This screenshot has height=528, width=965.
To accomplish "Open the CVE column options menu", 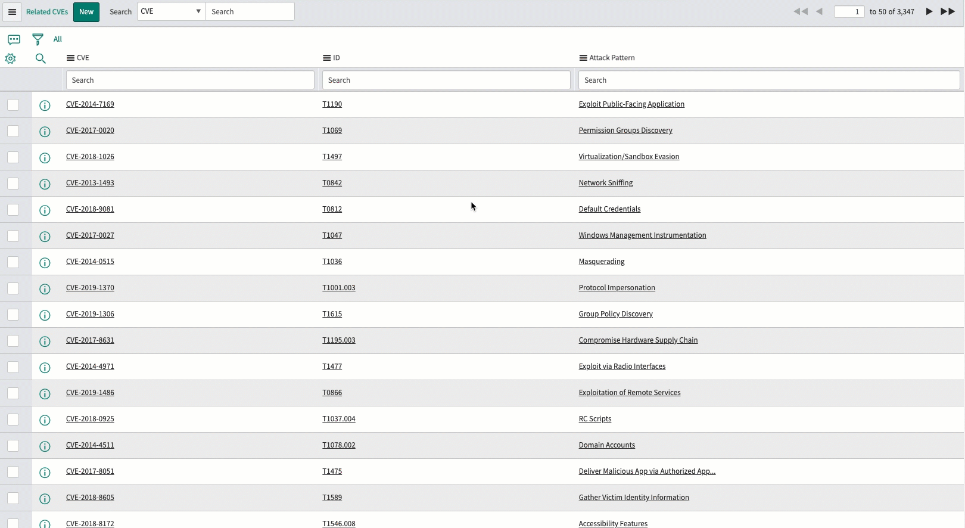I will click(70, 58).
